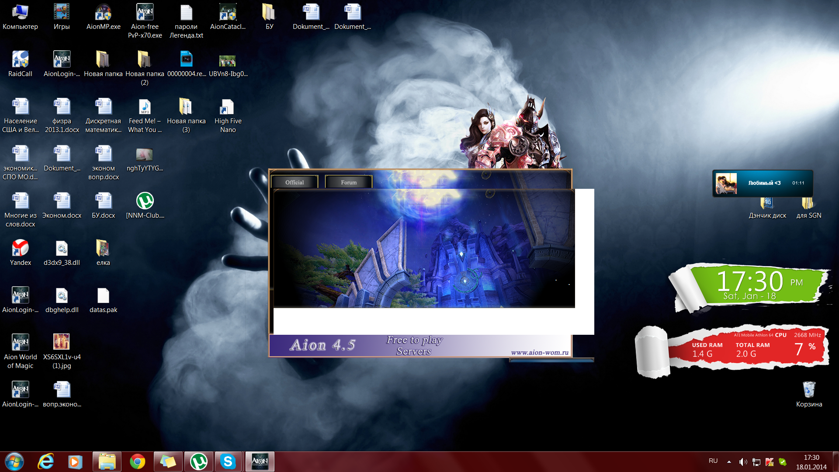Open the taskbar date and time
The height and width of the screenshot is (472, 839).
pos(811,462)
